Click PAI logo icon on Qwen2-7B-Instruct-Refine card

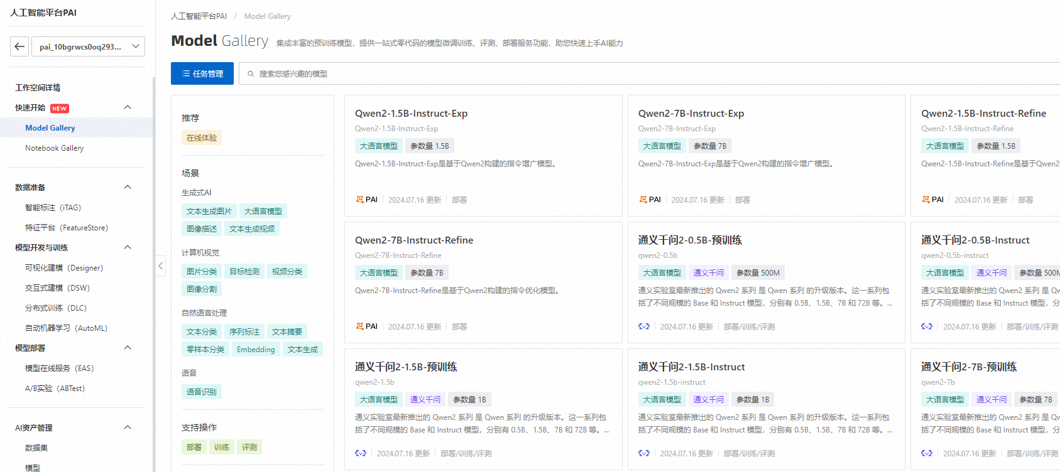(x=360, y=326)
